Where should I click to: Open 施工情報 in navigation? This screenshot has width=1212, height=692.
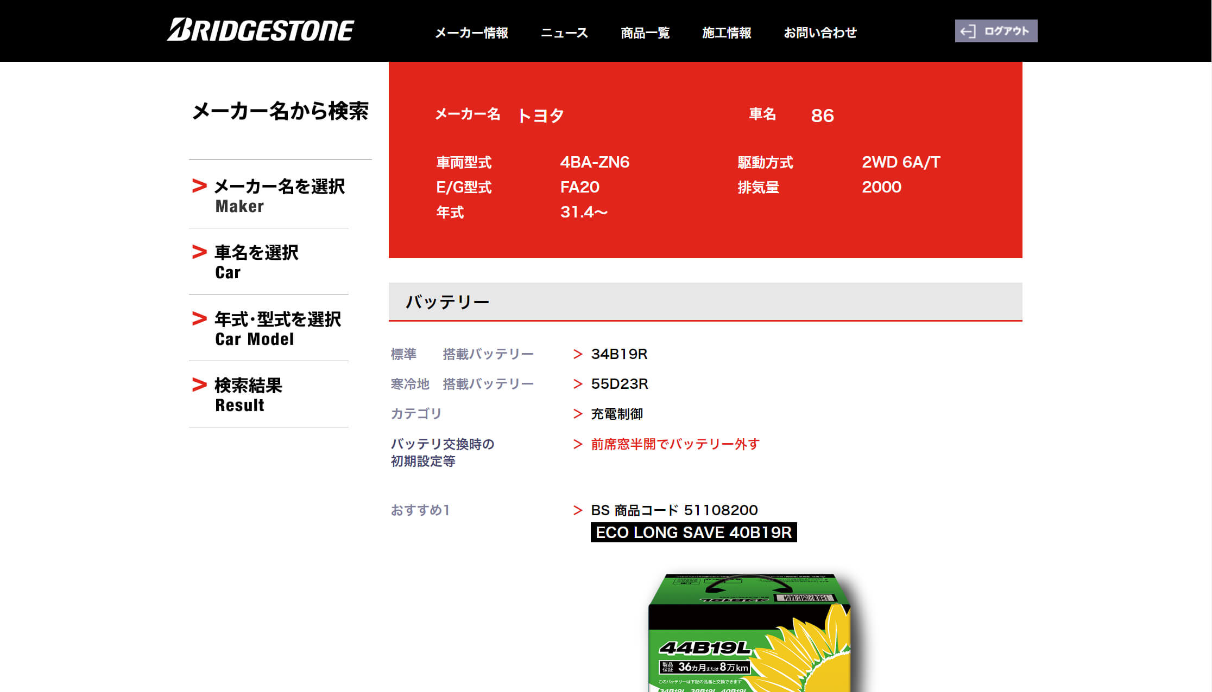[727, 33]
